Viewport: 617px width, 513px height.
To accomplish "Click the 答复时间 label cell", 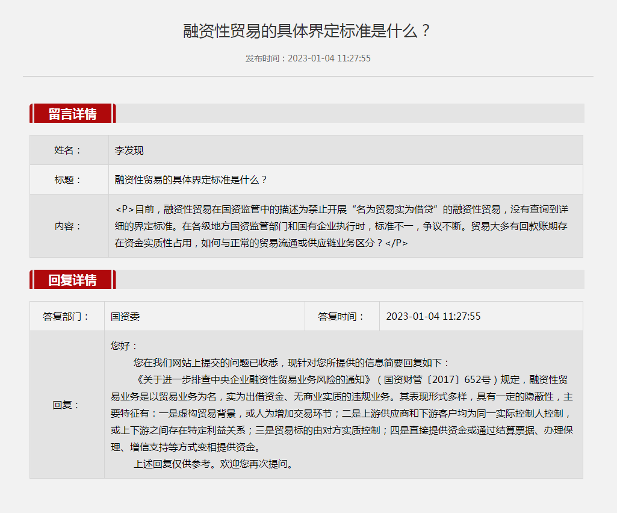I will (341, 316).
